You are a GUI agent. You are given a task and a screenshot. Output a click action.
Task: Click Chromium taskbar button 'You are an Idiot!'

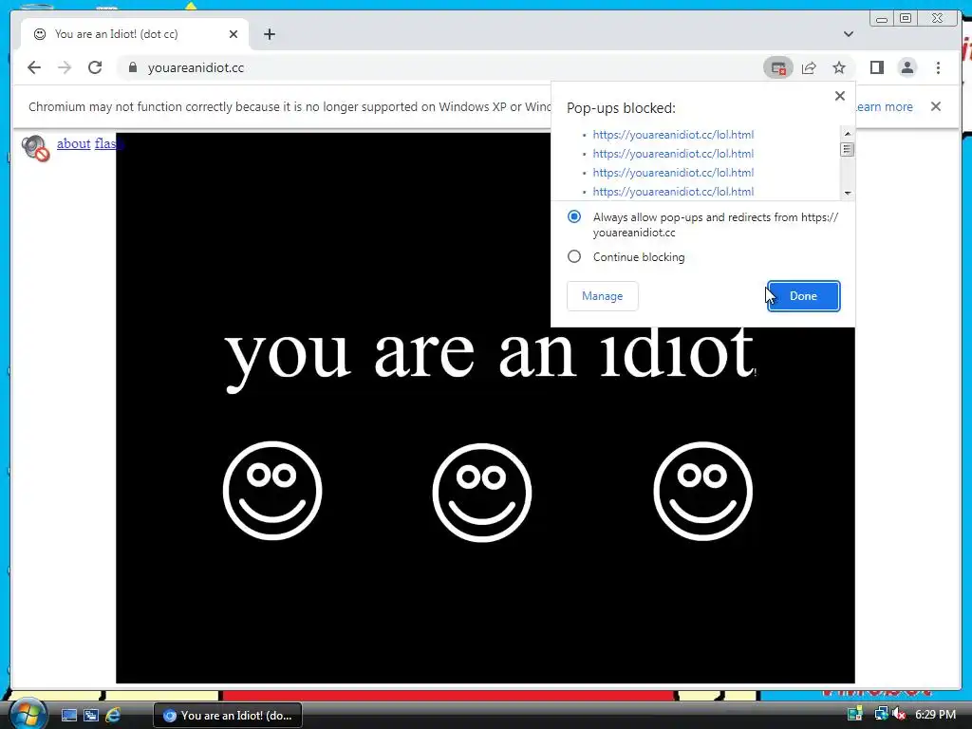click(228, 716)
